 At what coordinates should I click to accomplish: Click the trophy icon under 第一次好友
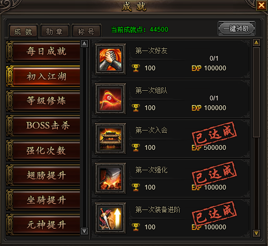136,68
